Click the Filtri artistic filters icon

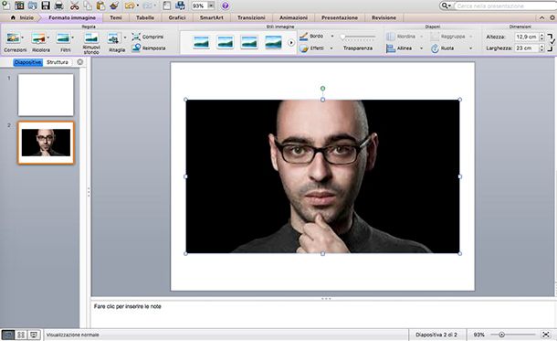63,38
